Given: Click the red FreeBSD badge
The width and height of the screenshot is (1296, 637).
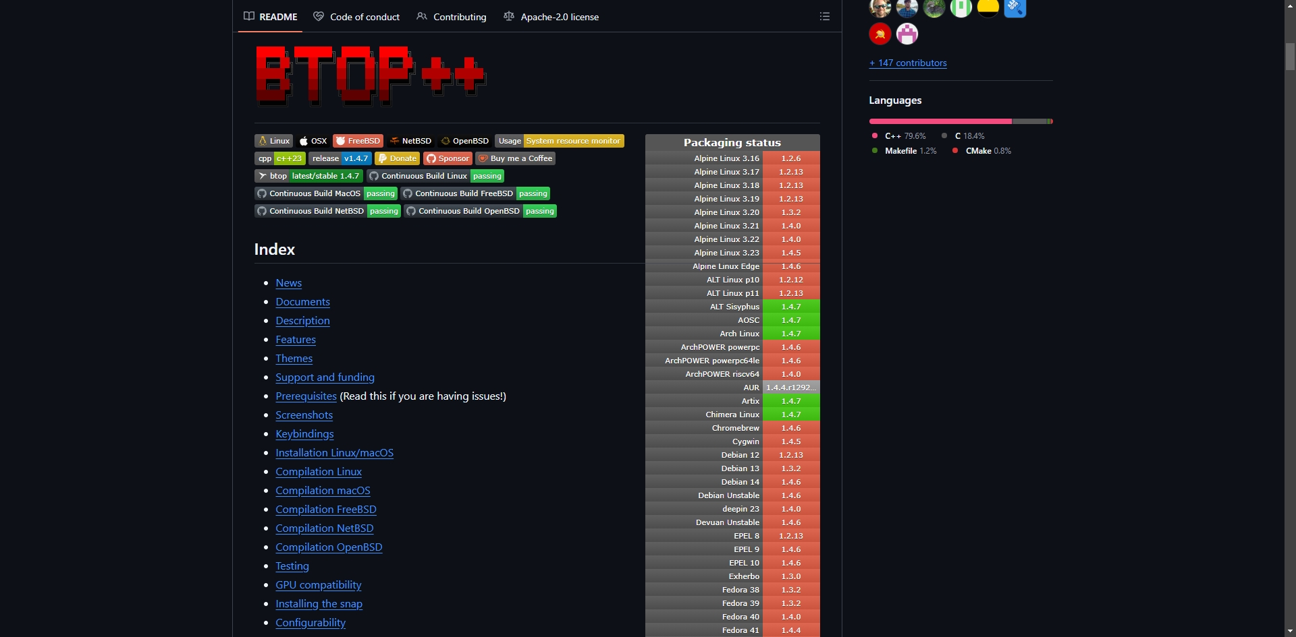Looking at the screenshot, I should pos(358,141).
